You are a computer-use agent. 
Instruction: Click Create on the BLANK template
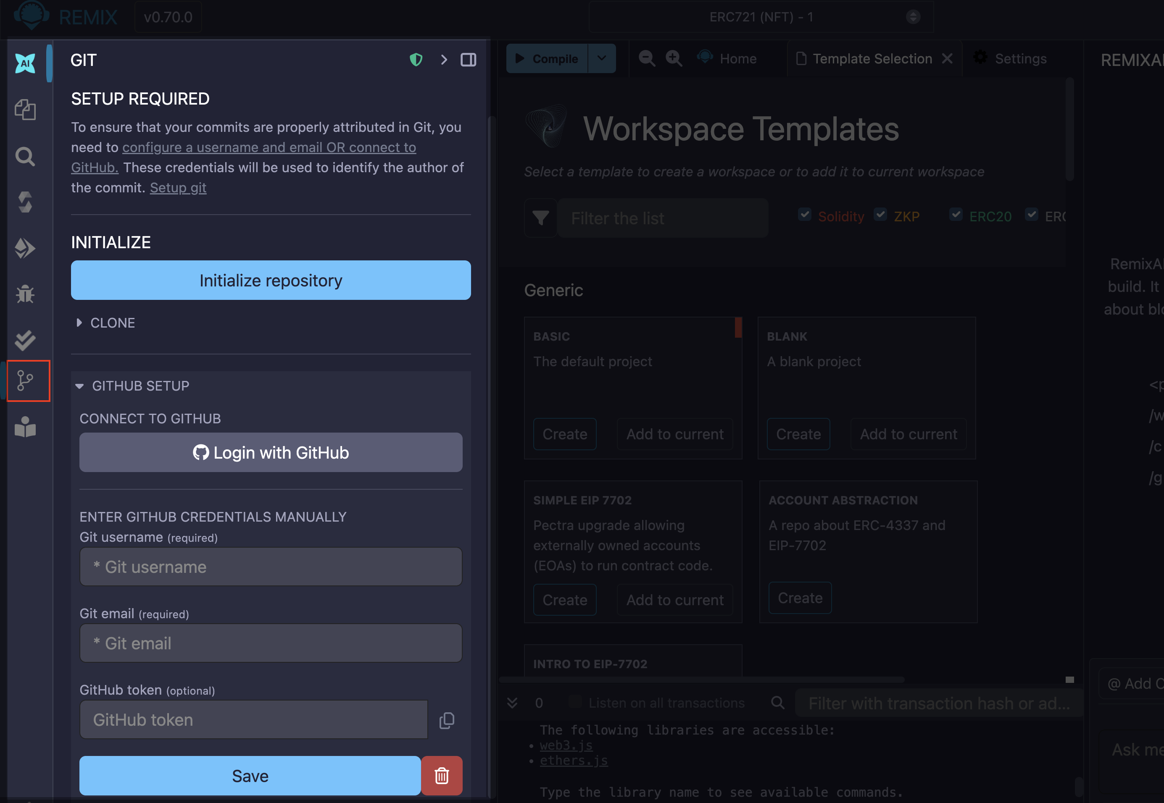click(x=798, y=434)
